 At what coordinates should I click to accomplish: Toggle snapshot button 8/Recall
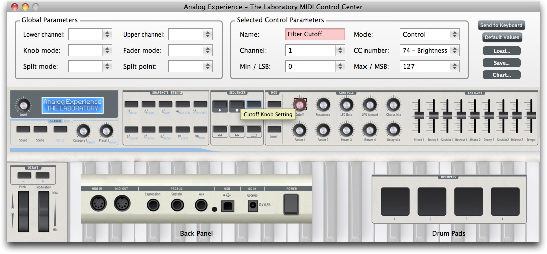pyautogui.click(x=166, y=130)
